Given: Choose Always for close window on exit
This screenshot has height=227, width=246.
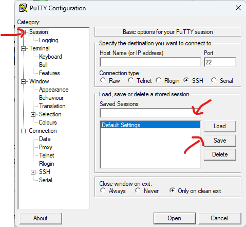Looking at the screenshot, I should (x=103, y=190).
